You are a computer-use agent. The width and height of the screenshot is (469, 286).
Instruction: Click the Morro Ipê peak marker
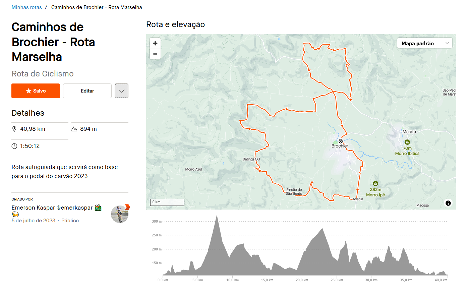click(x=375, y=183)
